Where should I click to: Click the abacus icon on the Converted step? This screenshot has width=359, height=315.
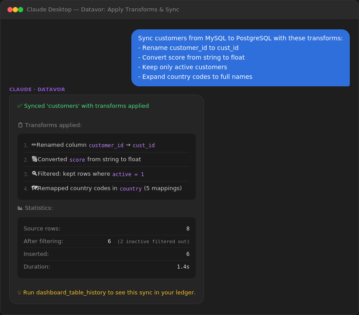[x=34, y=159]
